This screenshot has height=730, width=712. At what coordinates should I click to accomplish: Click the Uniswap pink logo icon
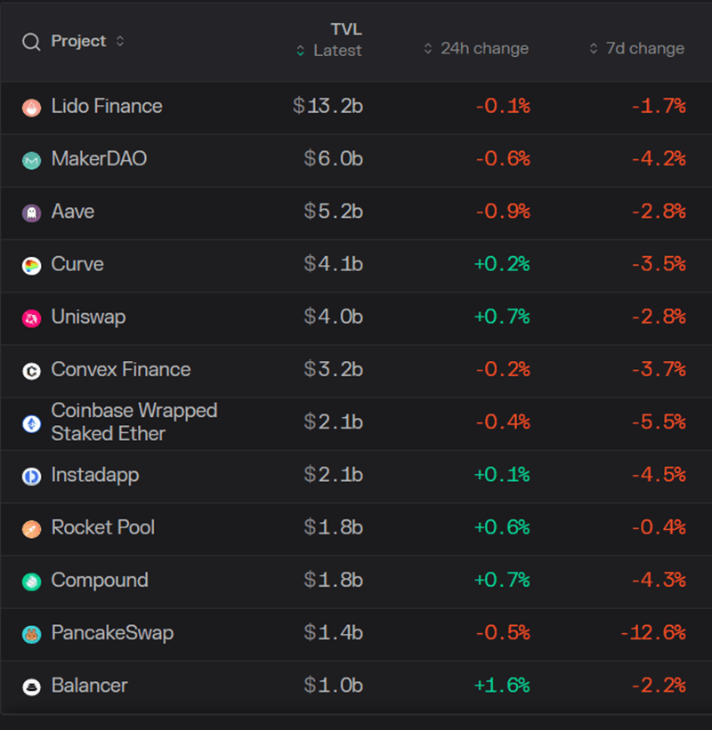[x=31, y=317]
